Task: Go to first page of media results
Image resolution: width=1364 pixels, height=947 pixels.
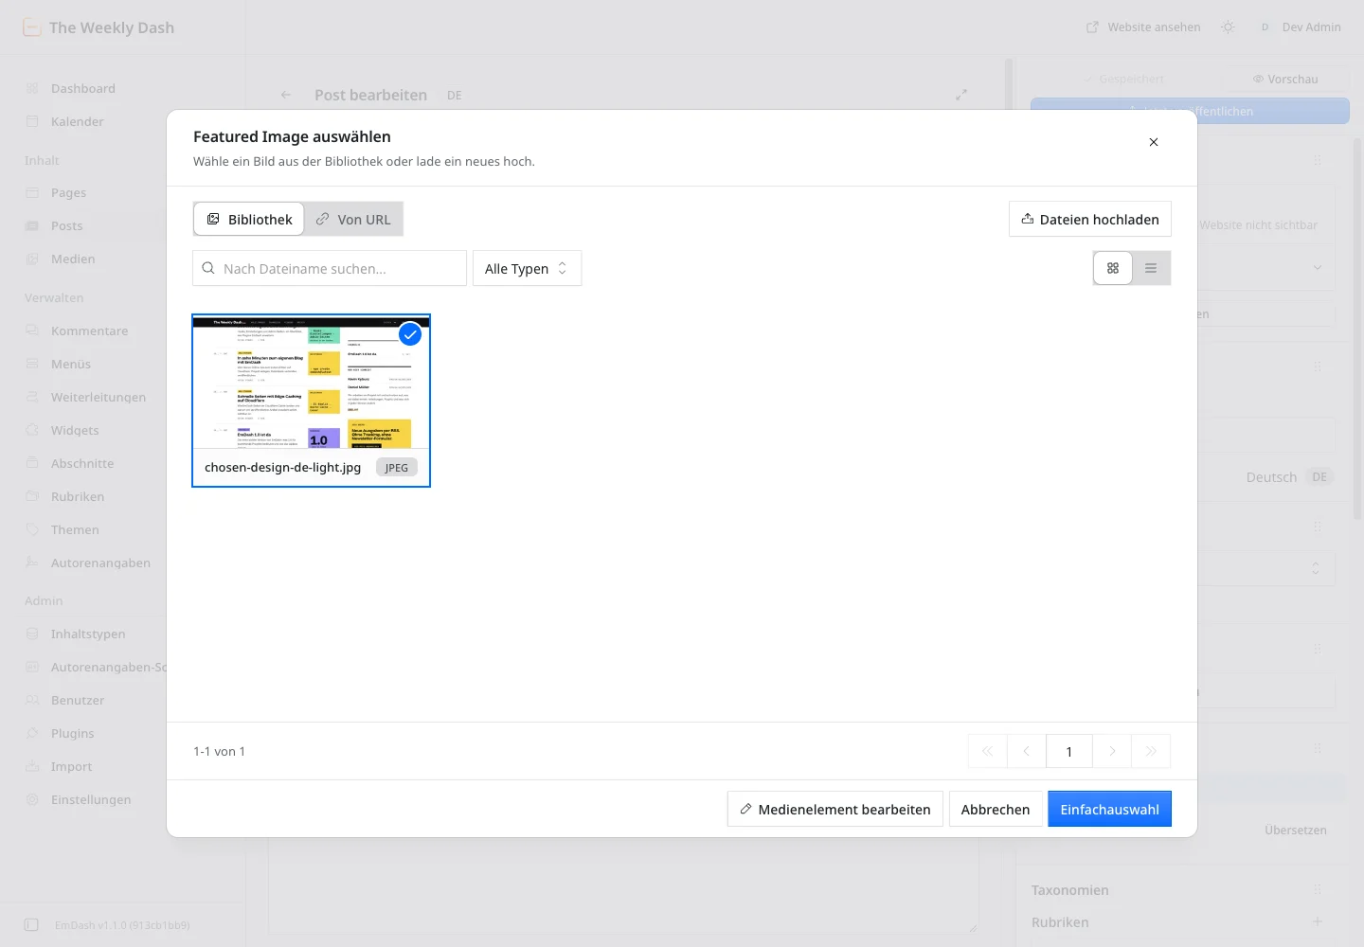Action: tap(987, 751)
